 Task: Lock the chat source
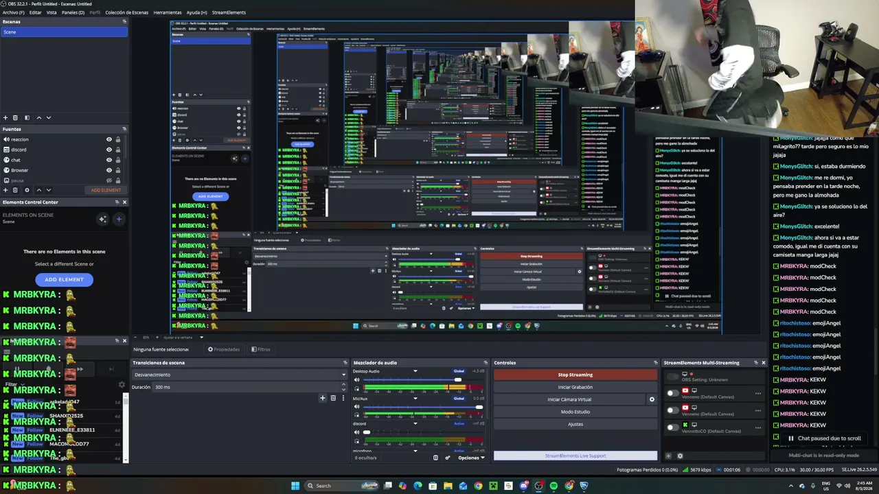[x=118, y=160]
